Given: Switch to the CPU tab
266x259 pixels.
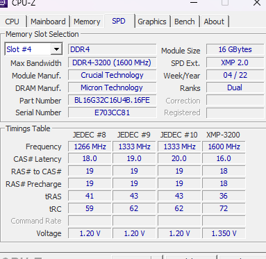Looking at the screenshot, I should (x=13, y=22).
